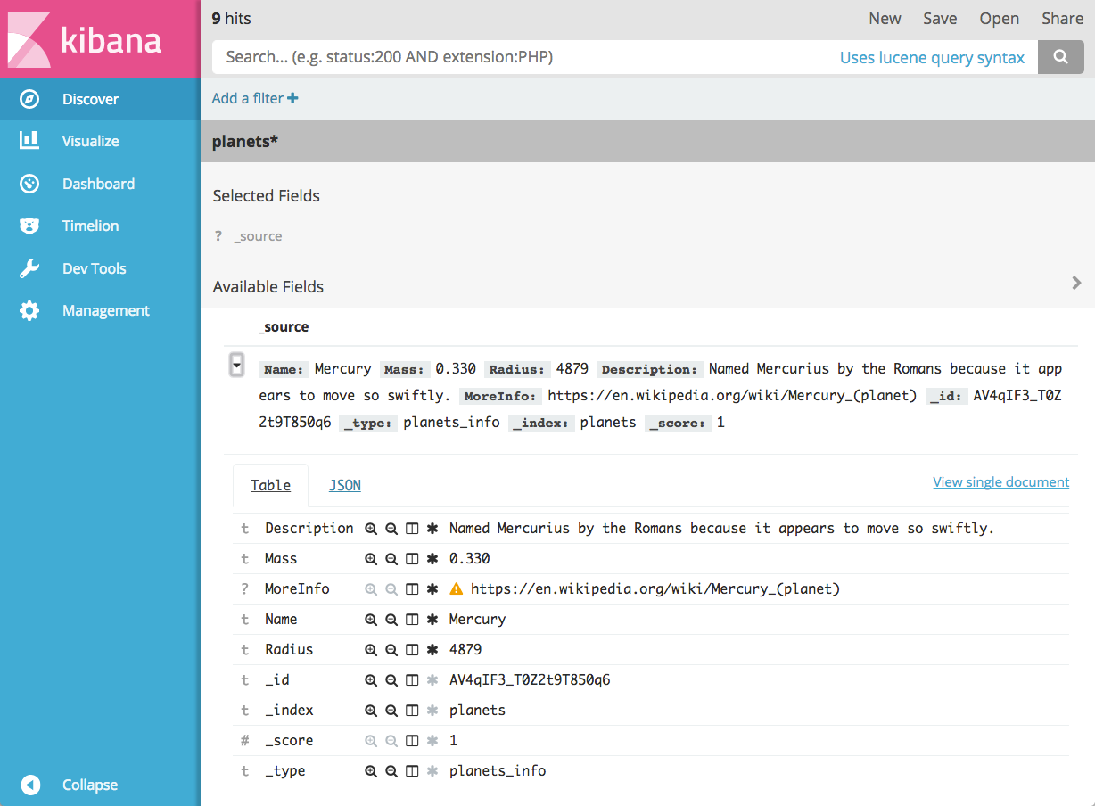Filter for value on Mass row
The width and height of the screenshot is (1095, 806).
[371, 559]
